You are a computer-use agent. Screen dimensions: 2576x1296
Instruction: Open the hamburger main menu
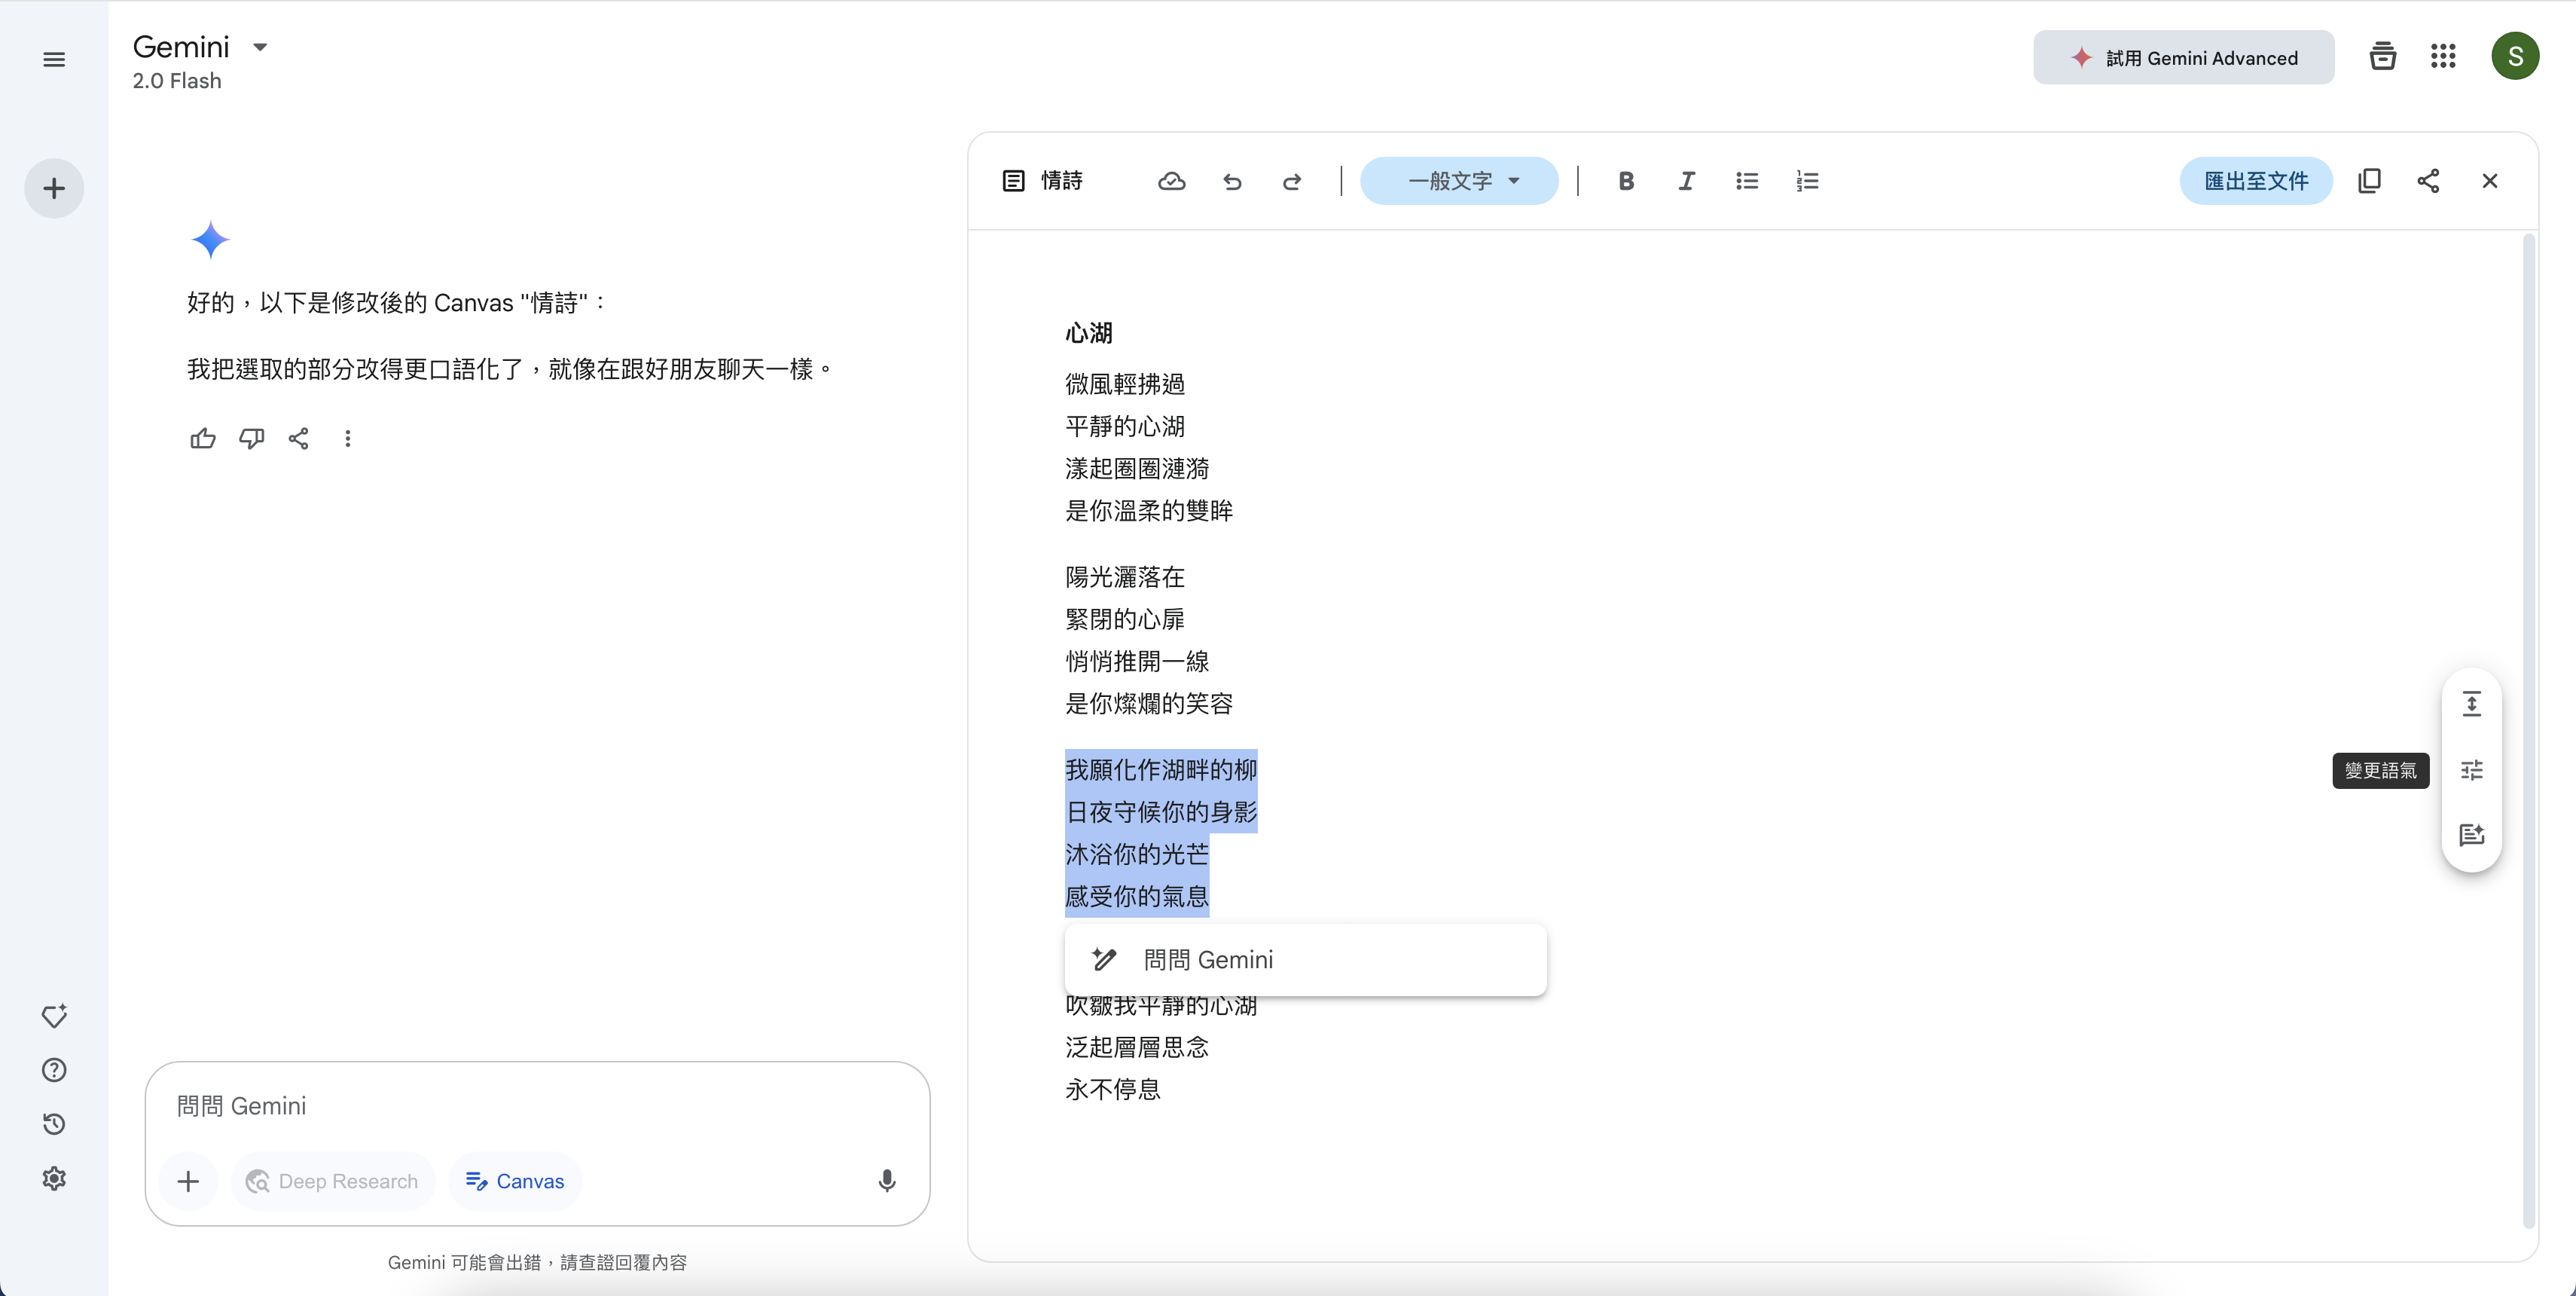tap(54, 59)
